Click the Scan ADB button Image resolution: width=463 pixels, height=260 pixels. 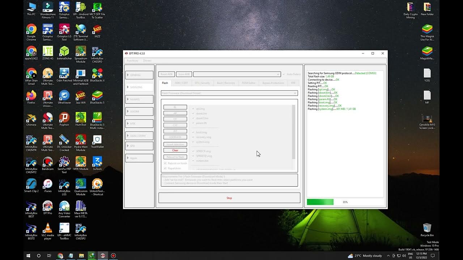tap(184, 74)
